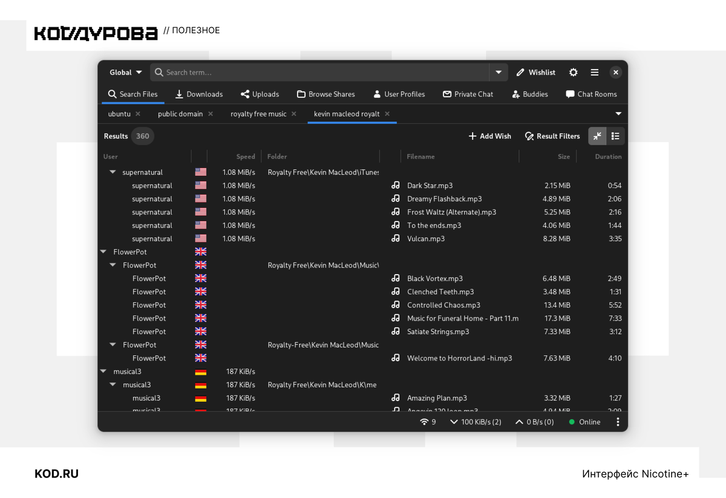This screenshot has height=498, width=726.
Task: Open preferences via gear icon
Action: [x=574, y=73]
